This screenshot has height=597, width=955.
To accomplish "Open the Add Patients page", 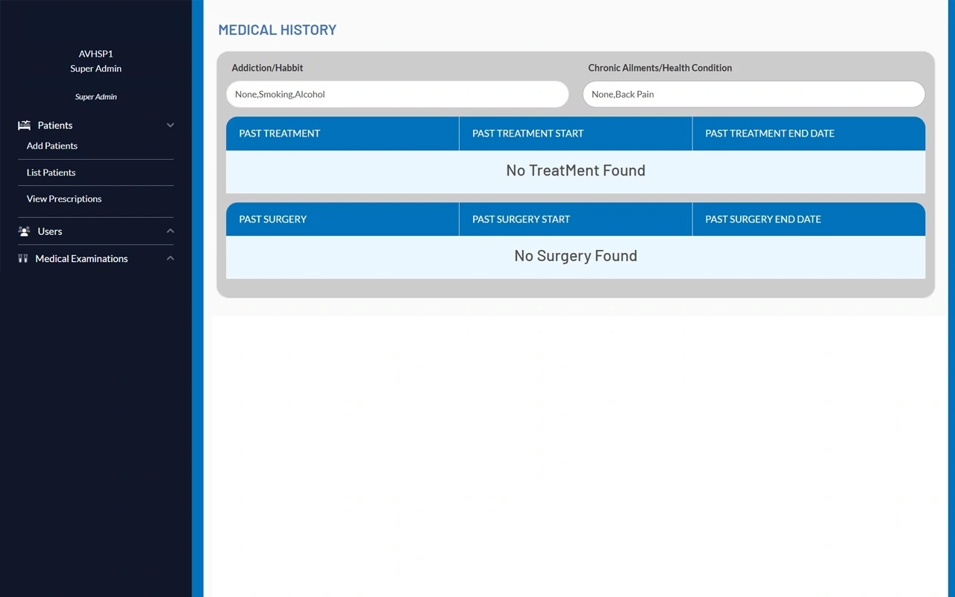I will tap(52, 146).
